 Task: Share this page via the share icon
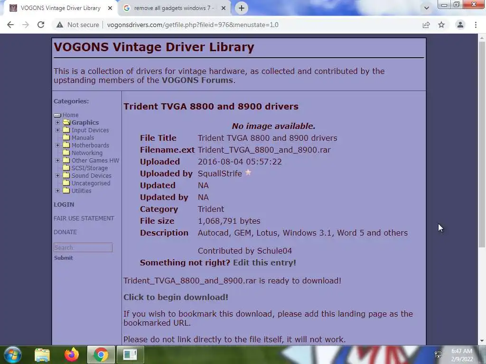pos(426,25)
